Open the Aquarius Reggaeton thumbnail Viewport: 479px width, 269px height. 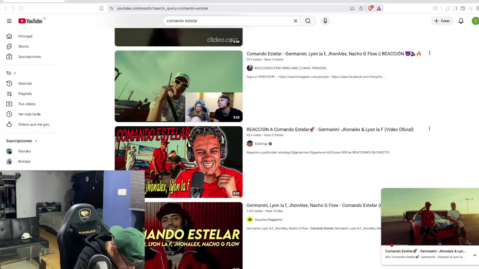(x=193, y=235)
